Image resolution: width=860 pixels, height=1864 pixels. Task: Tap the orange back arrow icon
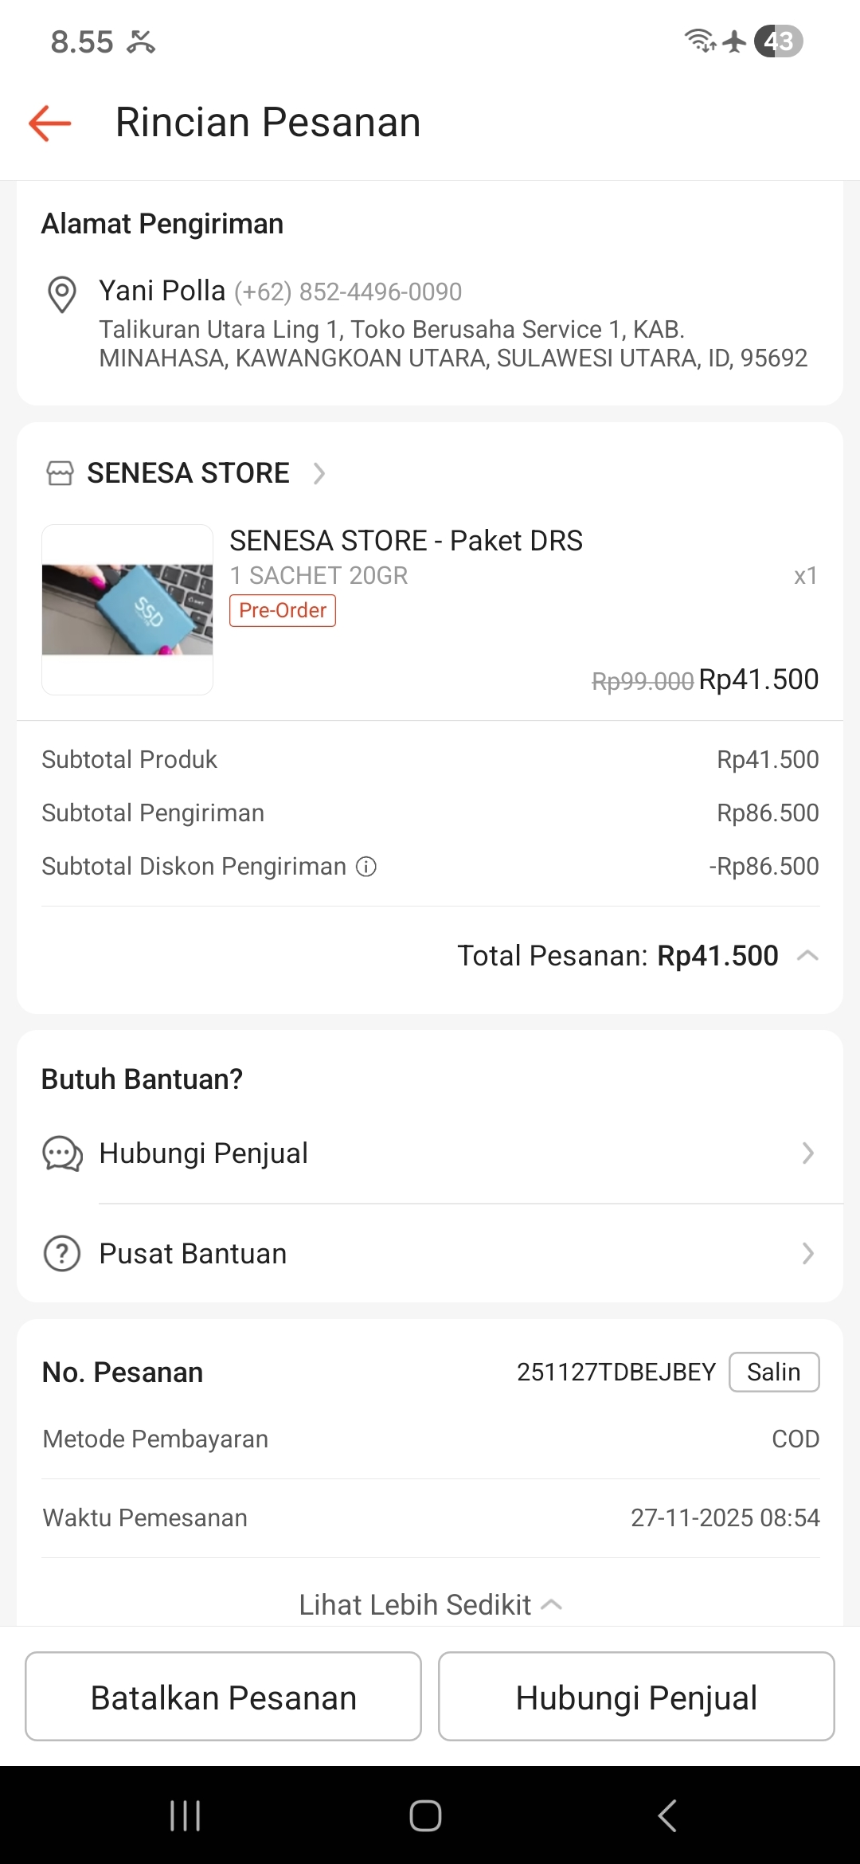click(x=50, y=123)
